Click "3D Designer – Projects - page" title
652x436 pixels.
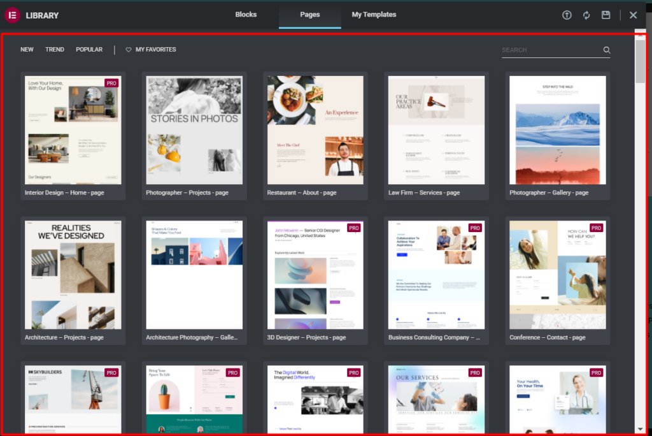306,337
